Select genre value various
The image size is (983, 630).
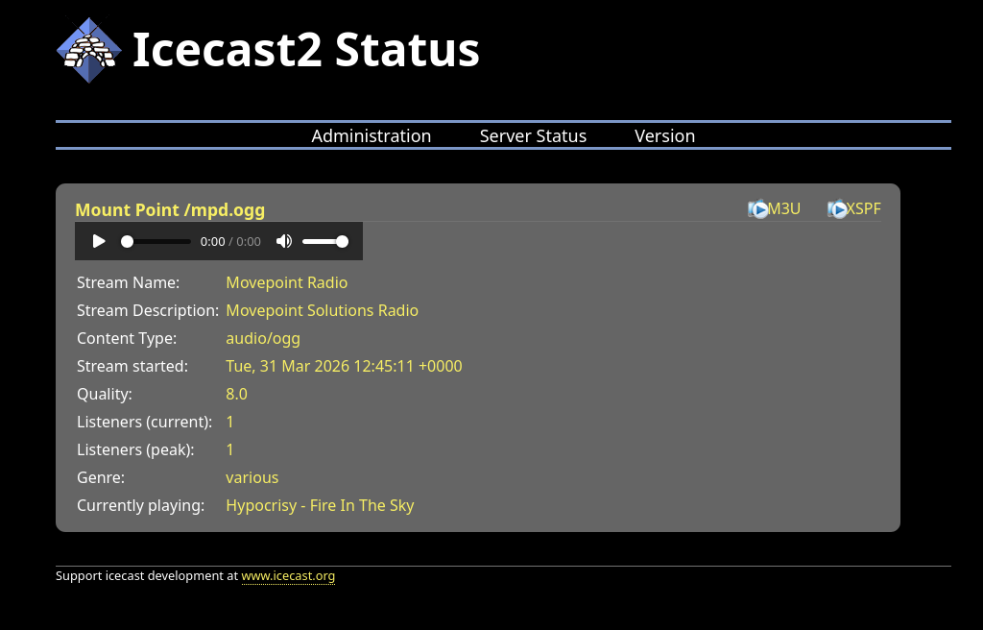click(252, 477)
